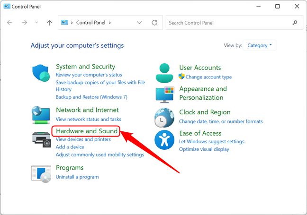Close the Control Panel window
Screen dimensions: 307x215
click(x=297, y=7)
